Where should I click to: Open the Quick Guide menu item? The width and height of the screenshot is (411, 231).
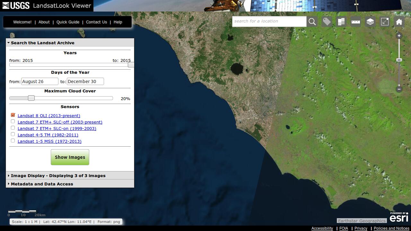click(68, 22)
